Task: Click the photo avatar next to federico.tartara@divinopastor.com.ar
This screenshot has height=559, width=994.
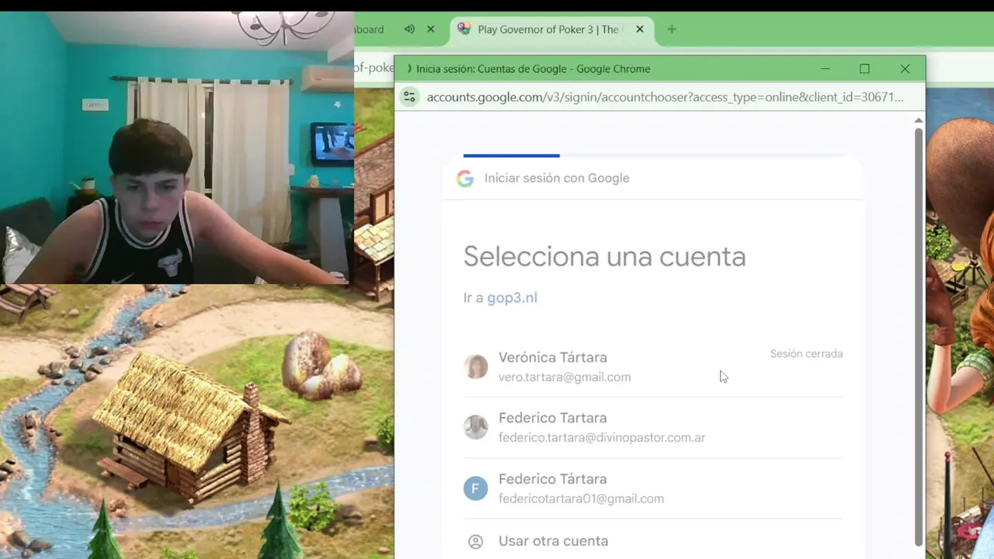Action: pos(475,427)
